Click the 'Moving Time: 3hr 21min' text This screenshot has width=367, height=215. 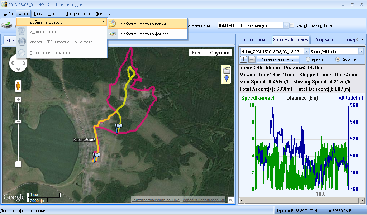click(267, 75)
